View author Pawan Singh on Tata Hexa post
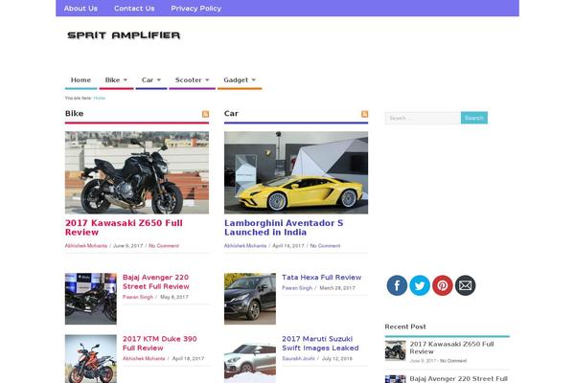The width and height of the screenshot is (575, 383). tap(297, 287)
